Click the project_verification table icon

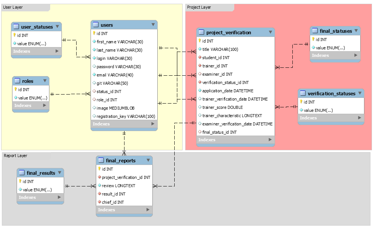[x=201, y=32]
